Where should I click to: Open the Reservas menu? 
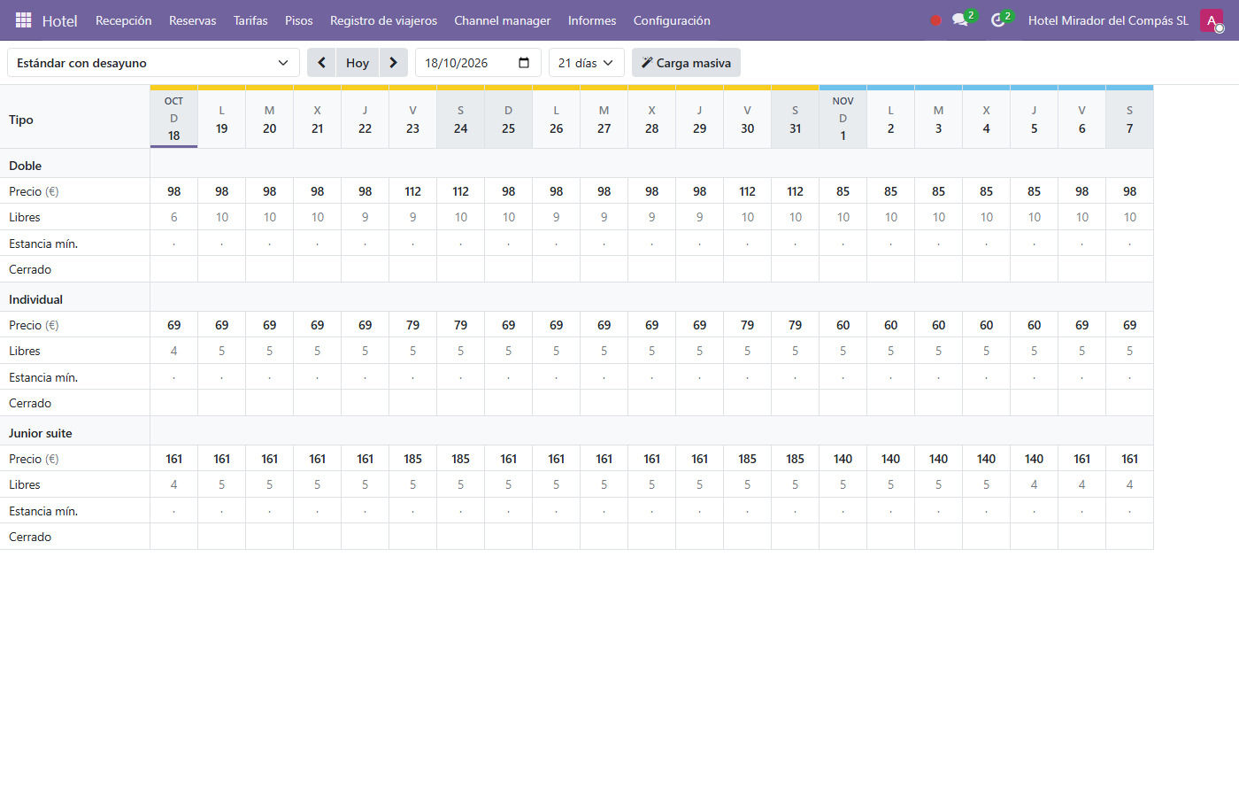(x=193, y=20)
